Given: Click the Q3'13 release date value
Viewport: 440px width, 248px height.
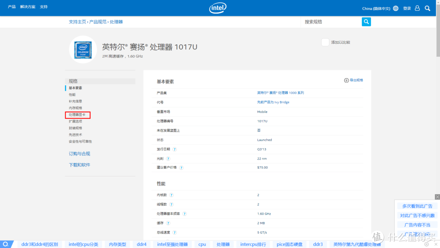Looking at the screenshot, I should [262, 149].
